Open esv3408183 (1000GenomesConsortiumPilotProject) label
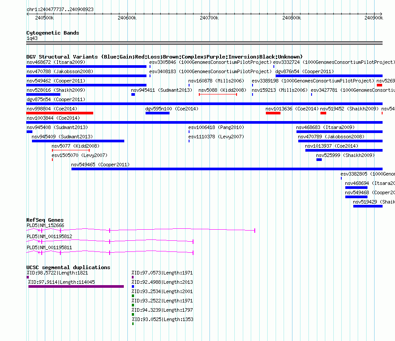The width and height of the screenshot is (395, 341). [x=210, y=71]
